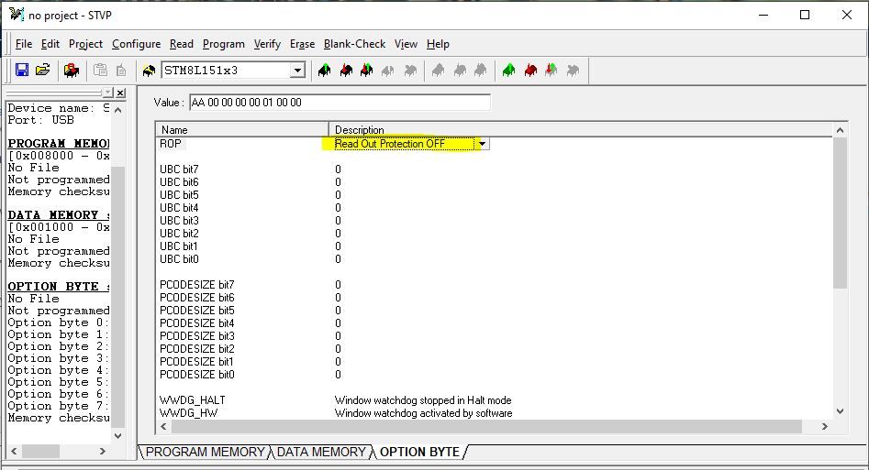Click the option table's vertical scrollbar thumb
This screenshot has height=470, width=869.
[x=840, y=213]
